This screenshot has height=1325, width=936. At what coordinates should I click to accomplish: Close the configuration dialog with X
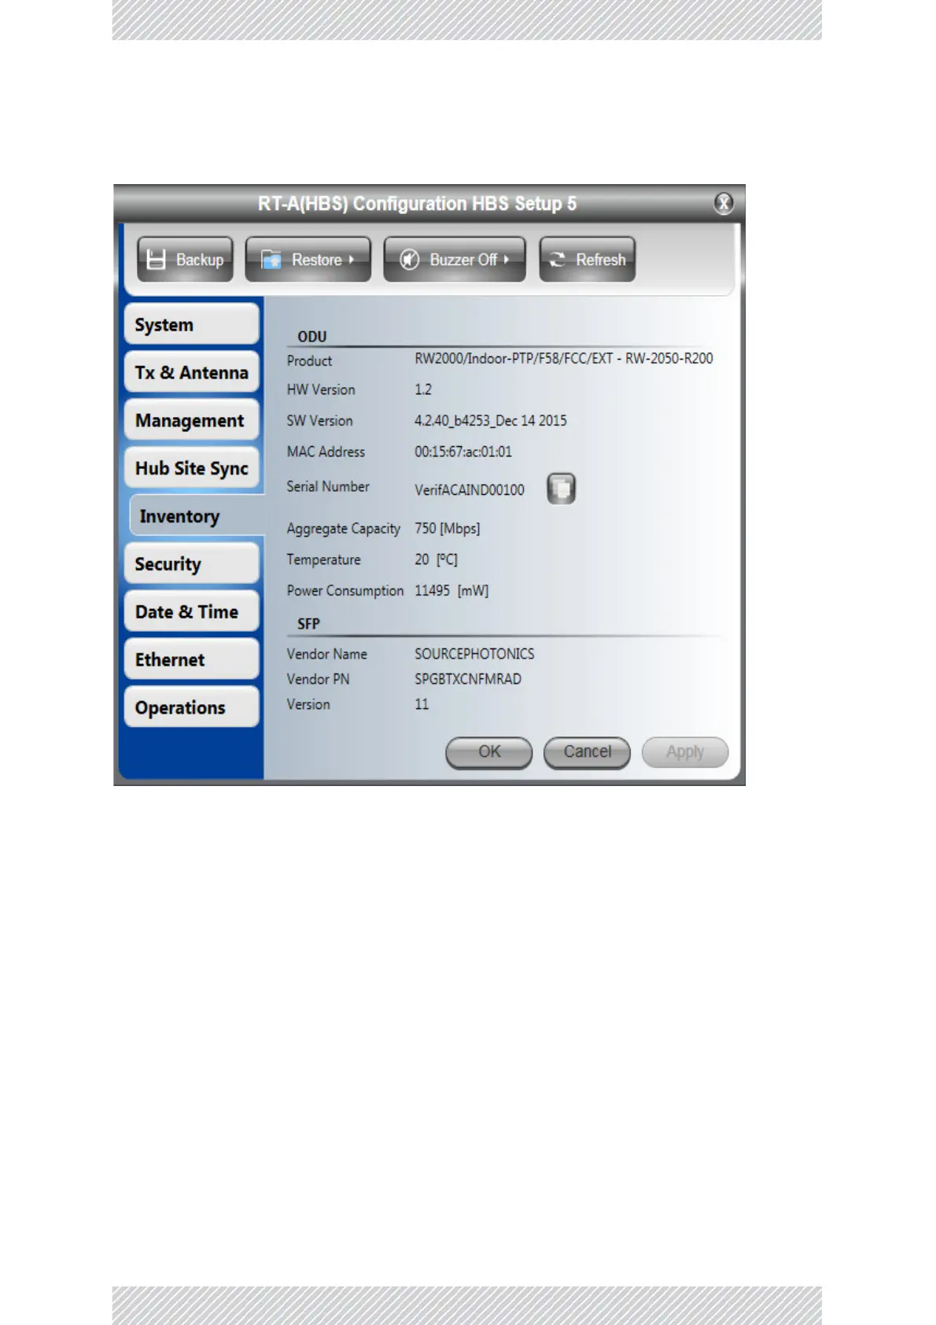tap(724, 204)
